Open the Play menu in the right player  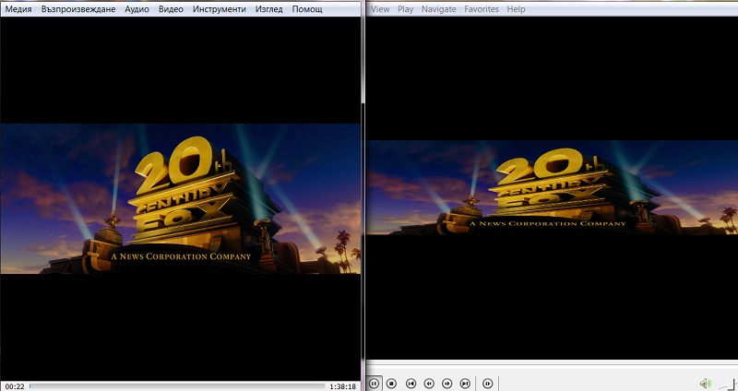(x=405, y=9)
